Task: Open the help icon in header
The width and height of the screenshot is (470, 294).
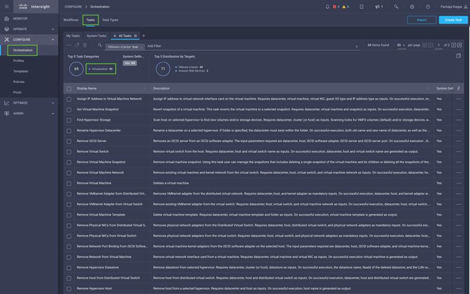Action: point(428,6)
